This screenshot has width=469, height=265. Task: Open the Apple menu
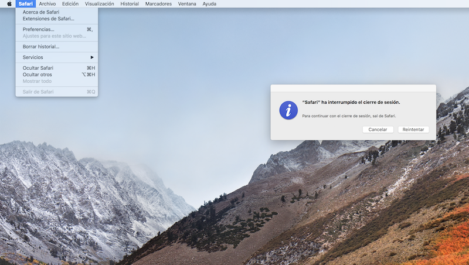click(9, 4)
